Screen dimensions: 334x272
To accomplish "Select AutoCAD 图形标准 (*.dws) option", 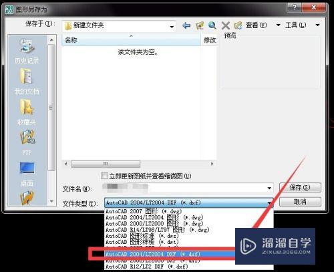I will click(170, 236).
